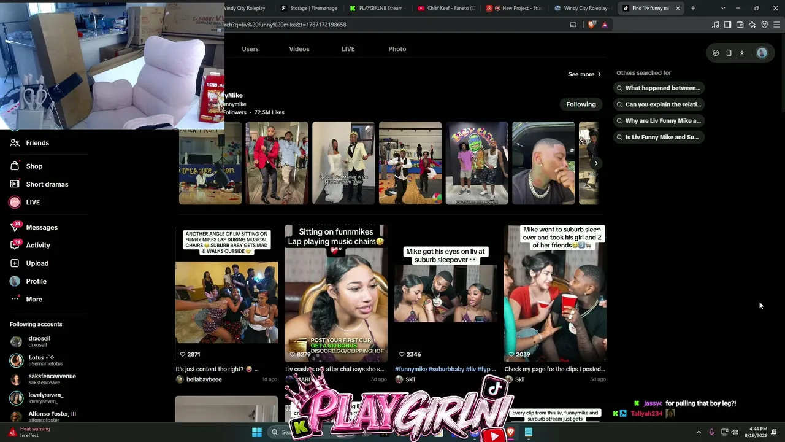Select the Users search filter tab

[x=250, y=49]
